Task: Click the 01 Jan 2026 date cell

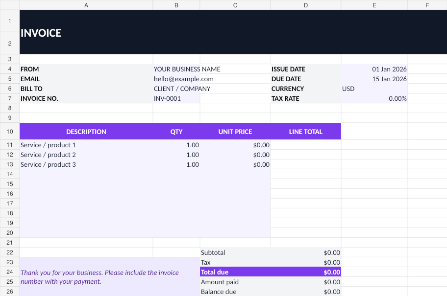Action: [374, 69]
